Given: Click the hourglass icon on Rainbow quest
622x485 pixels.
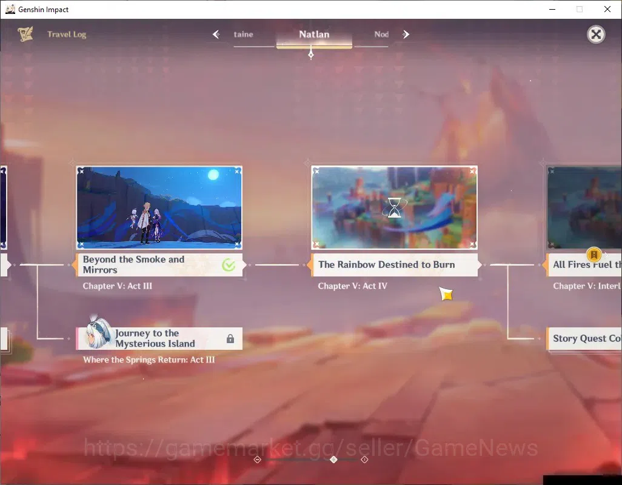Looking at the screenshot, I should (394, 207).
